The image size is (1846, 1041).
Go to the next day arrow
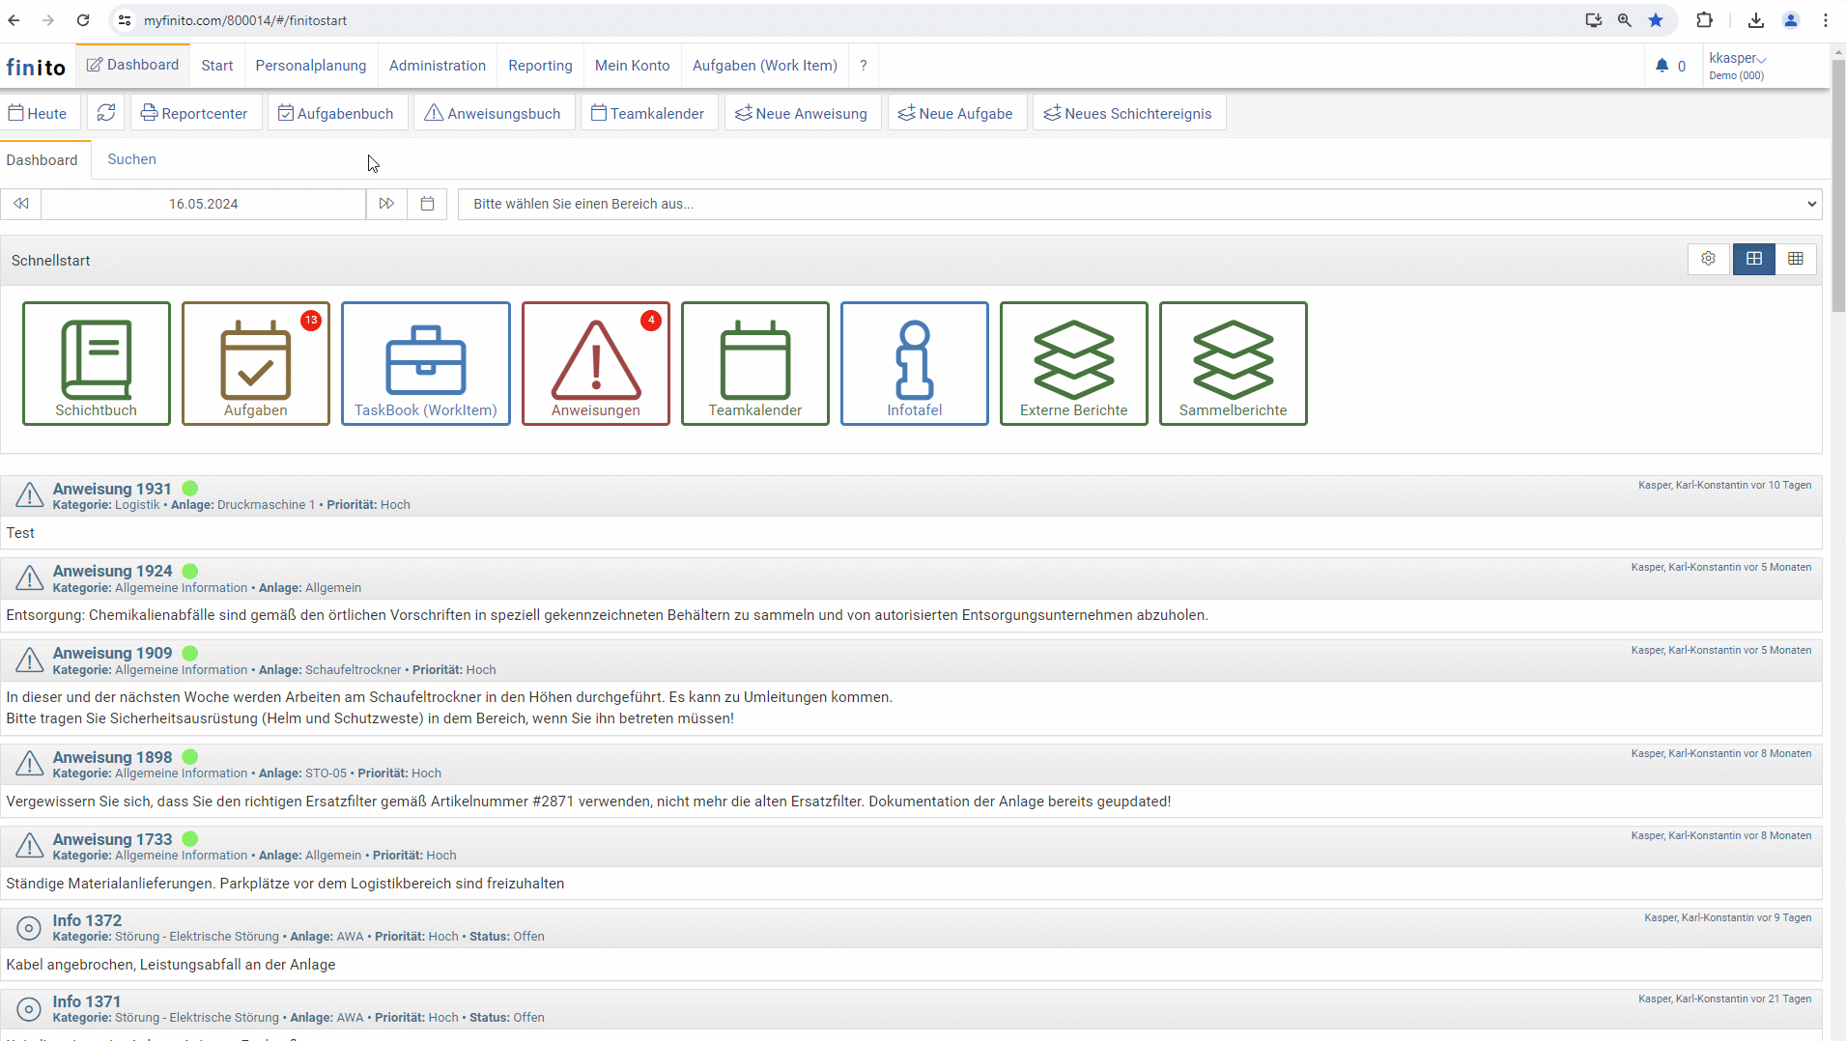tap(386, 204)
